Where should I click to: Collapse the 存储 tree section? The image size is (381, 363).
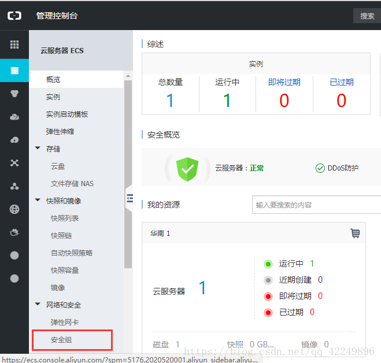pyautogui.click(x=38, y=149)
